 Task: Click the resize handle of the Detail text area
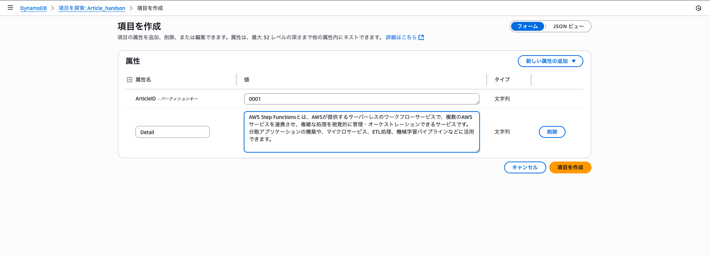(477, 150)
